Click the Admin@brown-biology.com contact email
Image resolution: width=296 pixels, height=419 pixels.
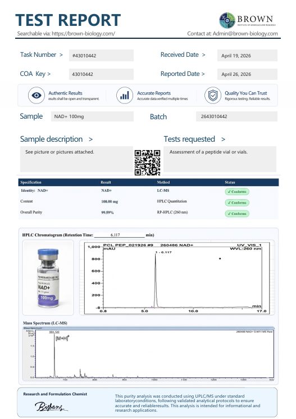(245, 34)
